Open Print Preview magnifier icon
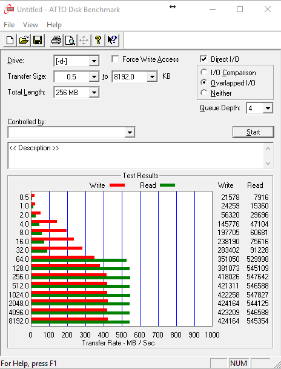The image size is (281, 369). [x=70, y=40]
